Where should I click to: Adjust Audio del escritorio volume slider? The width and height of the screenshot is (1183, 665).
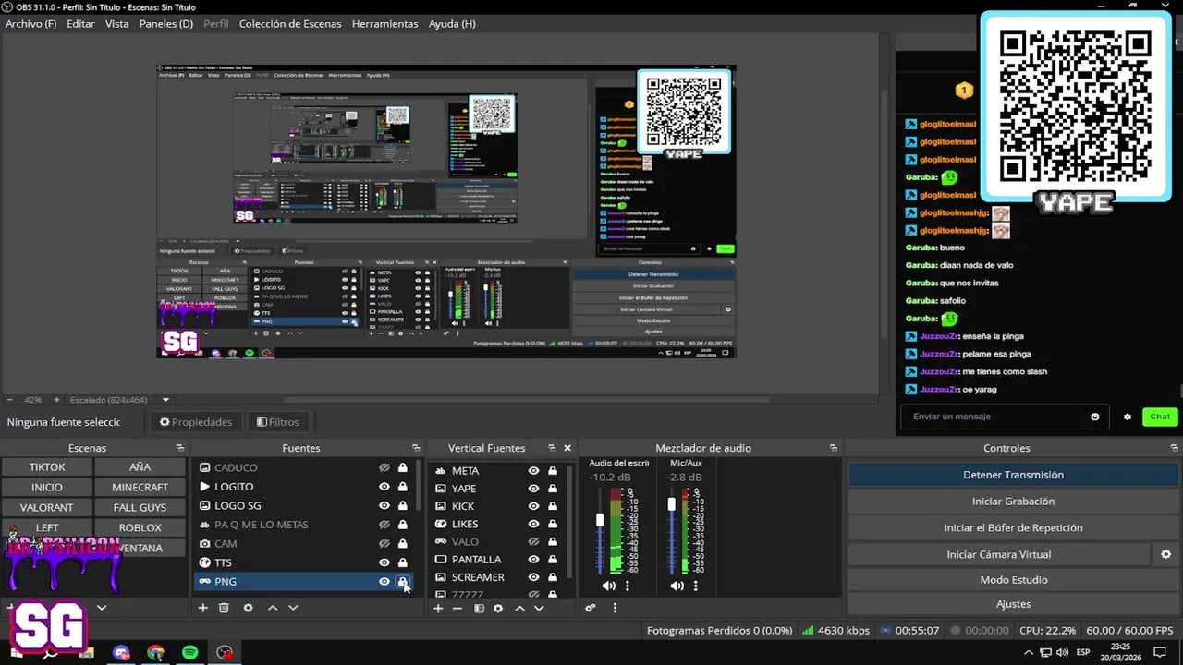click(x=600, y=521)
